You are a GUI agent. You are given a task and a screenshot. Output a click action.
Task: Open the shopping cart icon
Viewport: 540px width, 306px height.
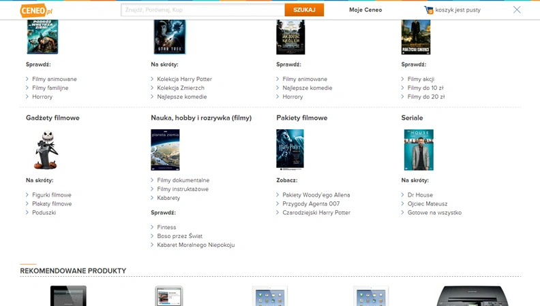[x=428, y=10]
